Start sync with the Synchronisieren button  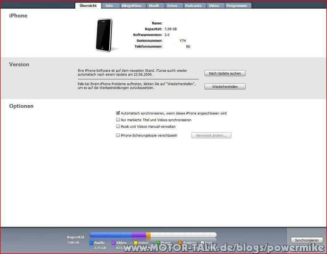pyautogui.click(x=307, y=240)
